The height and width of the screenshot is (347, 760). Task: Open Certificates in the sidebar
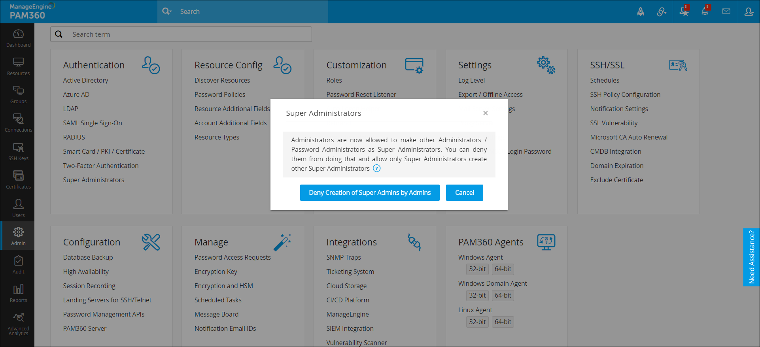point(18,180)
